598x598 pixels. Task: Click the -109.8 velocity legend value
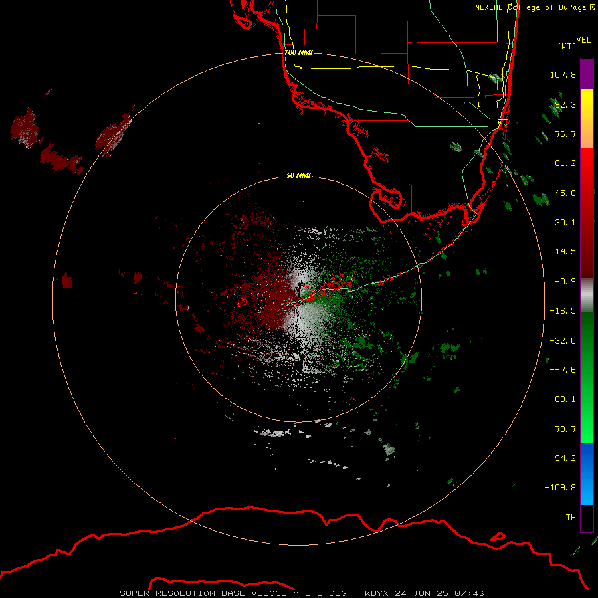point(560,488)
